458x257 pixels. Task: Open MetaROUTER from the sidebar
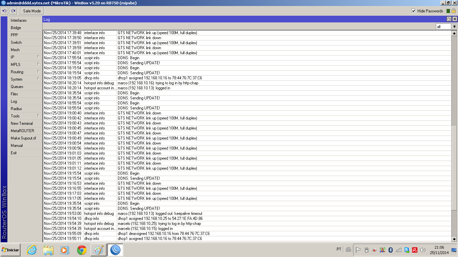24,131
